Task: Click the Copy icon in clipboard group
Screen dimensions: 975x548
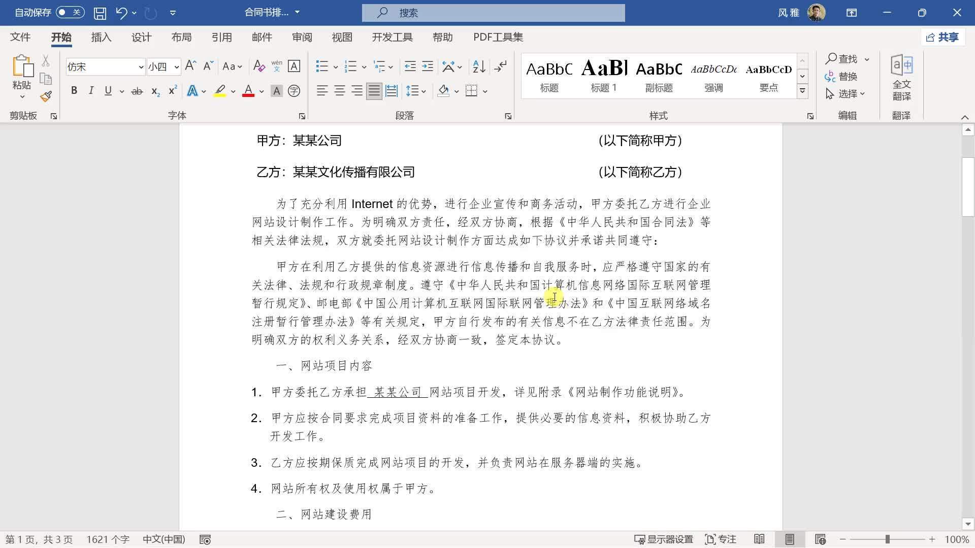Action: (45, 79)
